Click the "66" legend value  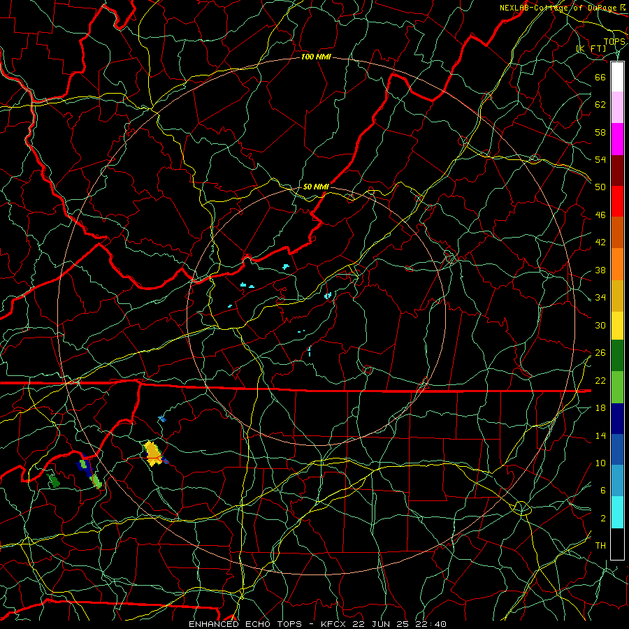[600, 77]
